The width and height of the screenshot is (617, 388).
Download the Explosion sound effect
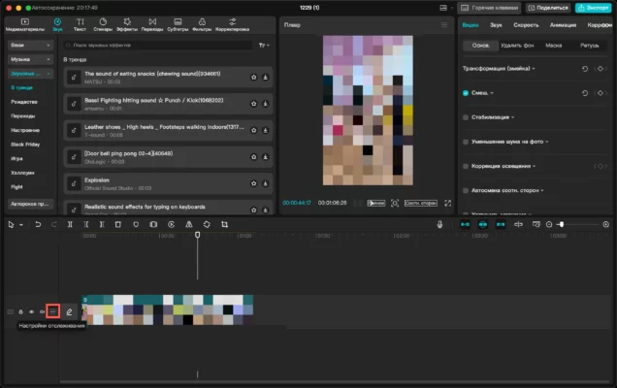click(266, 183)
